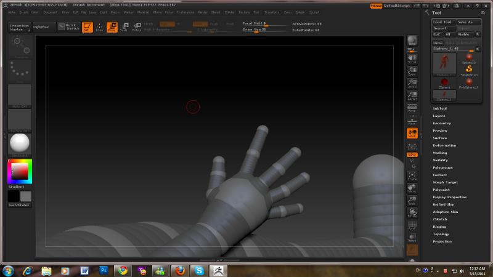This screenshot has height=277, width=493.
Task: Click the Frame icon on right shelf
Action: [412, 176]
